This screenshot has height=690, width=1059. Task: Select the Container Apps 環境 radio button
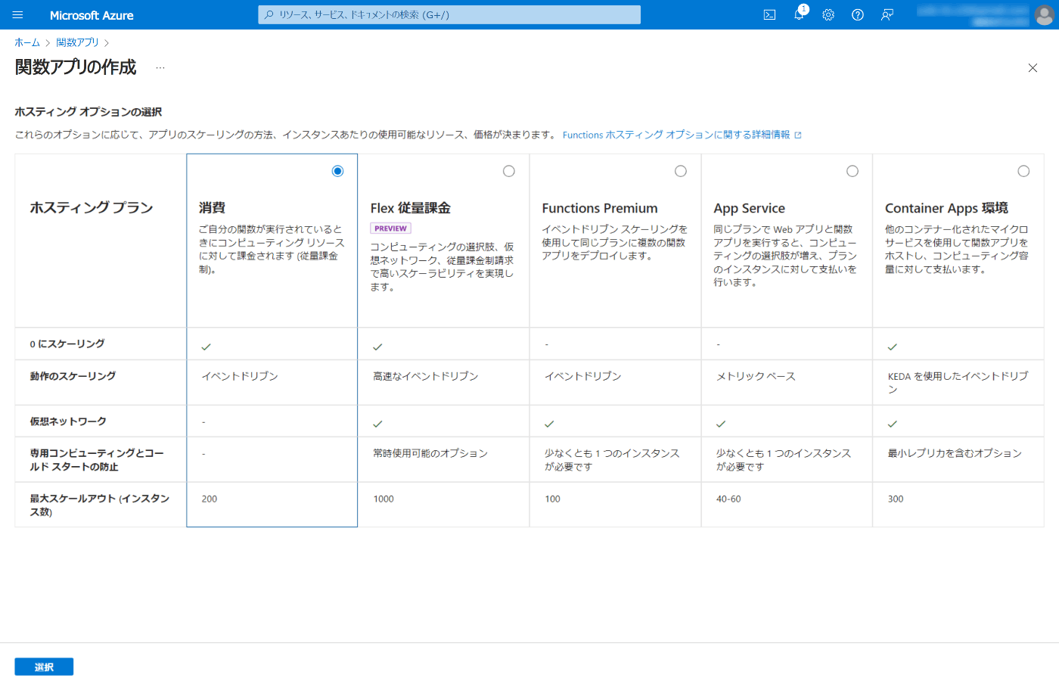1023,171
